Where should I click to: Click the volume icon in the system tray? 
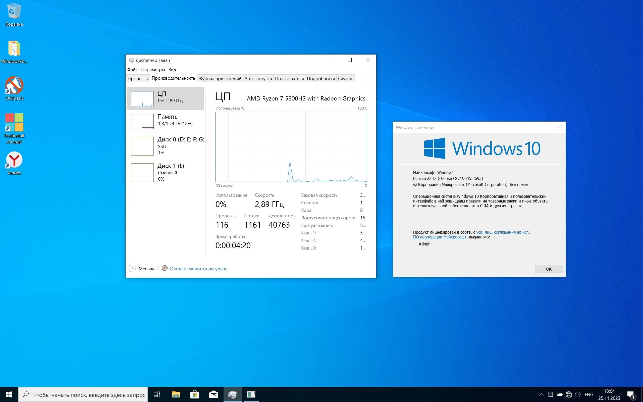coord(577,394)
